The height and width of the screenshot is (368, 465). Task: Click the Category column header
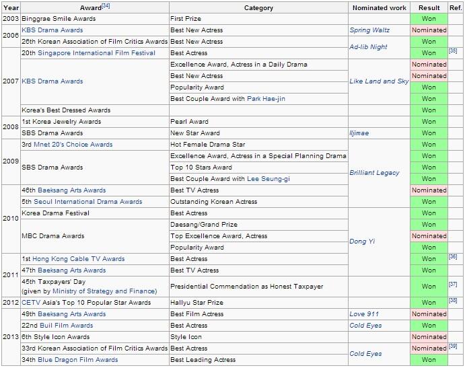click(x=258, y=7)
